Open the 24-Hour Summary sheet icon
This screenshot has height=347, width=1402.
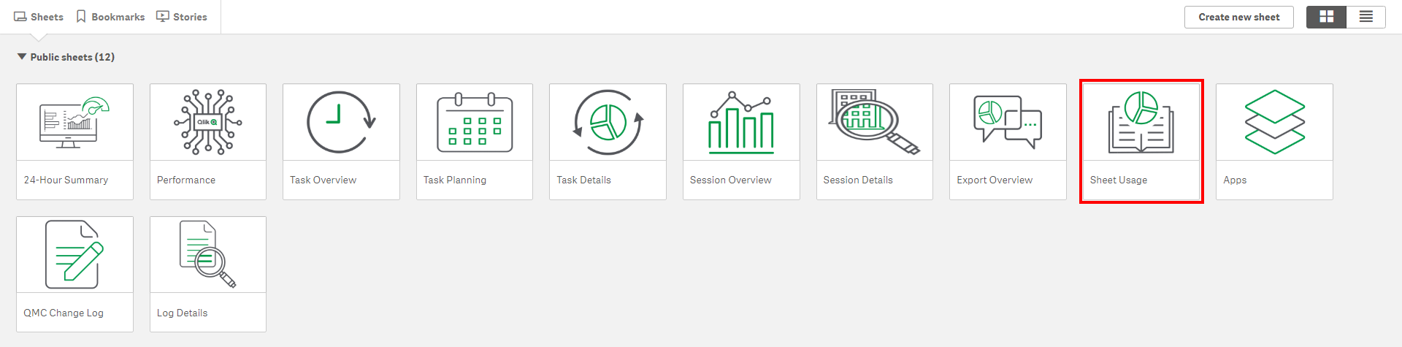[74, 123]
